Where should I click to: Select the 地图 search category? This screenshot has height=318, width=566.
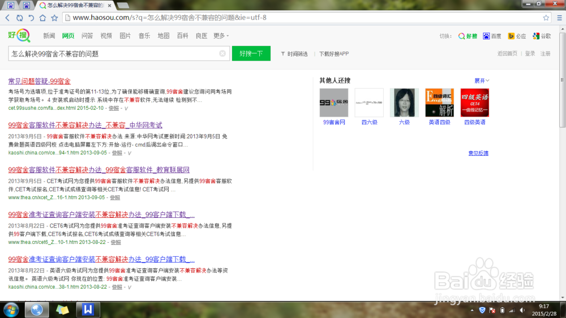point(164,36)
